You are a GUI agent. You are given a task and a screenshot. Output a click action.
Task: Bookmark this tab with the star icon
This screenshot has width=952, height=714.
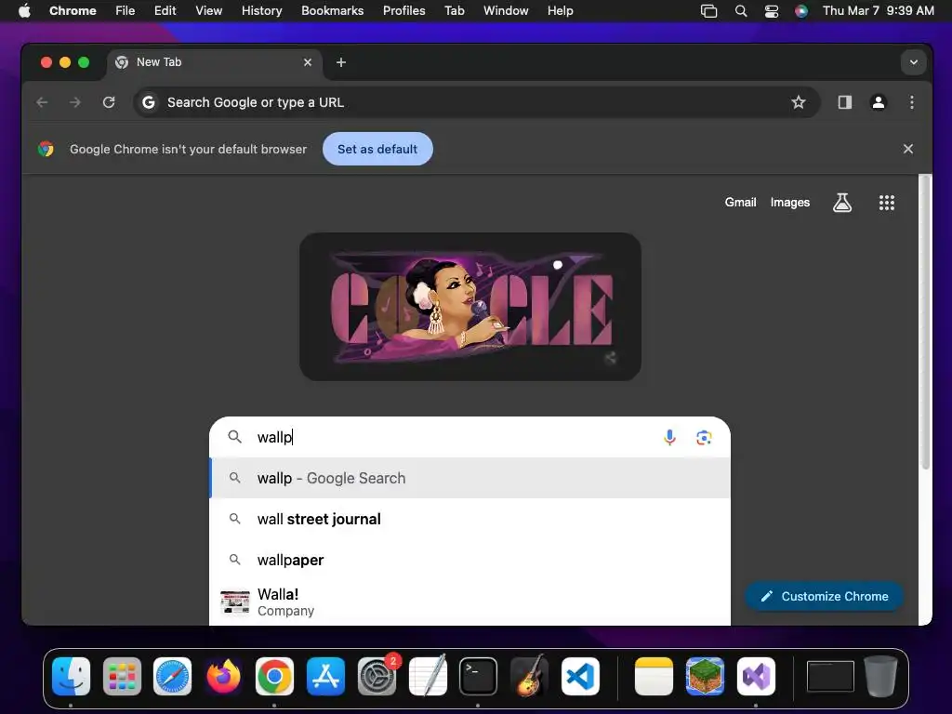point(799,102)
